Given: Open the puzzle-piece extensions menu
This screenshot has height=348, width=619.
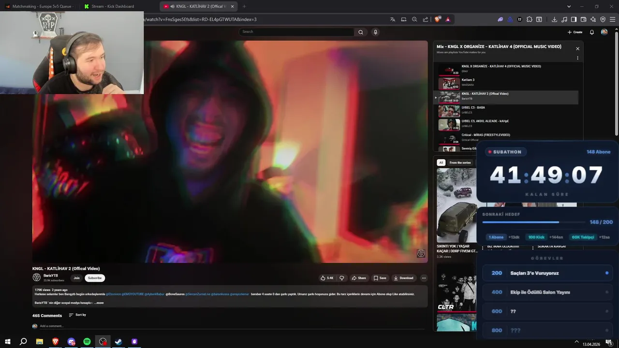Looking at the screenshot, I should coord(530,19).
